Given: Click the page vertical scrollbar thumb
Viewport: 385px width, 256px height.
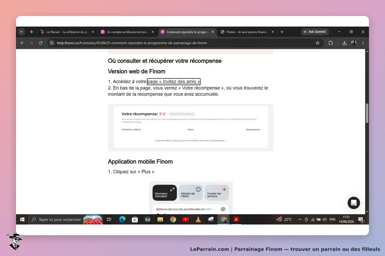Looking at the screenshot, I should pos(367,114).
